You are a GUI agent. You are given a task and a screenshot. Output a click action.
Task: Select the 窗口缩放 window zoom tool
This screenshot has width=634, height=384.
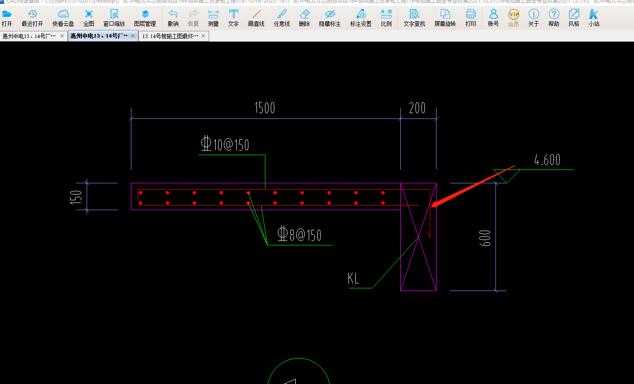point(114,18)
